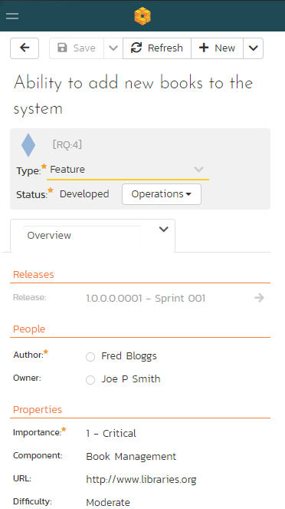285x509 pixels.
Task: Go back using the left arrow button
Action: (25, 48)
